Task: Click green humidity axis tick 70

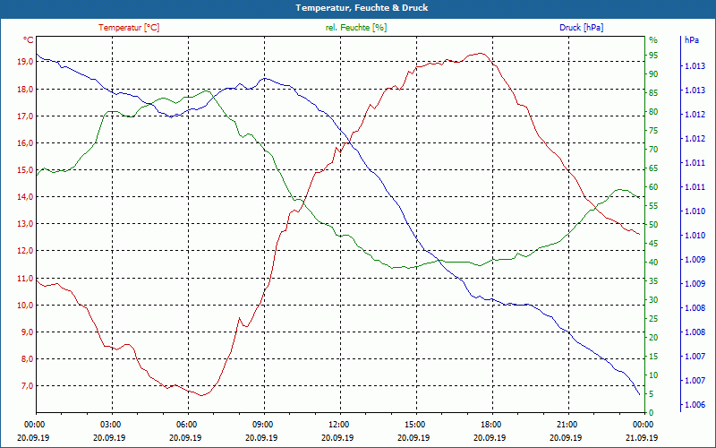Action: tap(653, 150)
